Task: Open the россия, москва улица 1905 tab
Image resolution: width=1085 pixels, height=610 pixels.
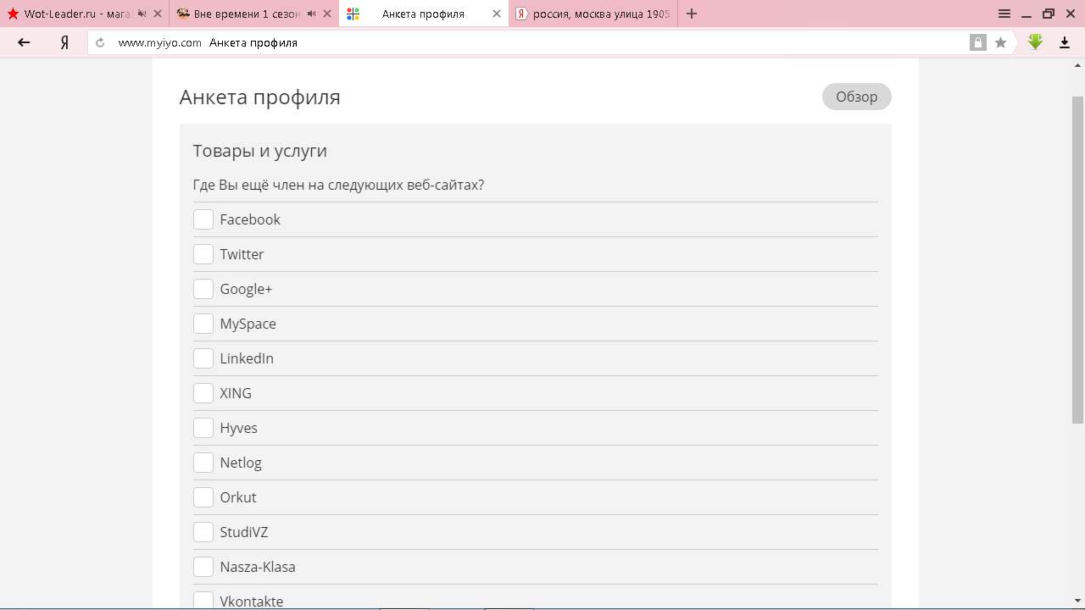Action: (x=593, y=14)
